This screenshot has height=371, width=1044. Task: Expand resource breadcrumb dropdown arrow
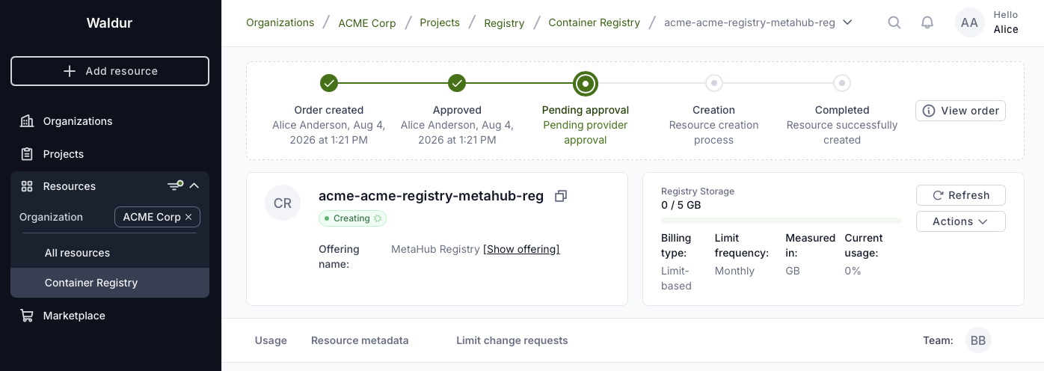[847, 22]
